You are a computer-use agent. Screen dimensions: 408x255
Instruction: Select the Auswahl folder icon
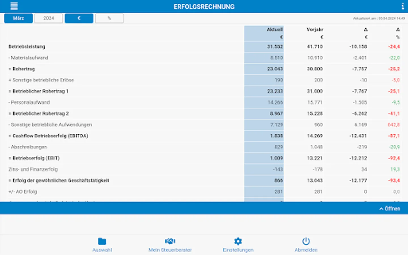[102, 241]
